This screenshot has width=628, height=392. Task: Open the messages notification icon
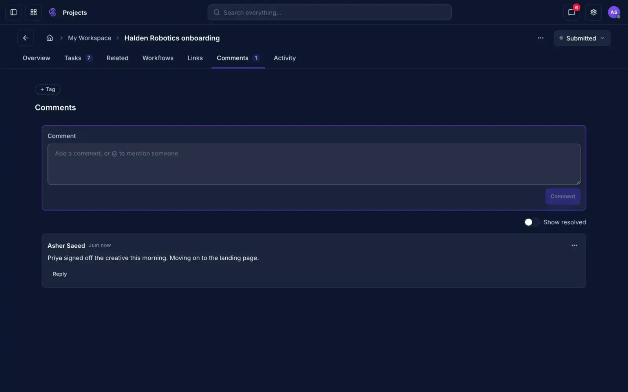coord(571,12)
